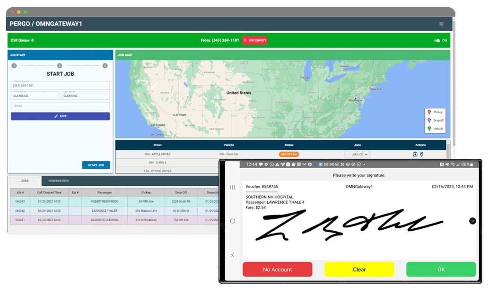Click red Pickup pin in map legend
The image size is (489, 295).
pyautogui.click(x=429, y=112)
